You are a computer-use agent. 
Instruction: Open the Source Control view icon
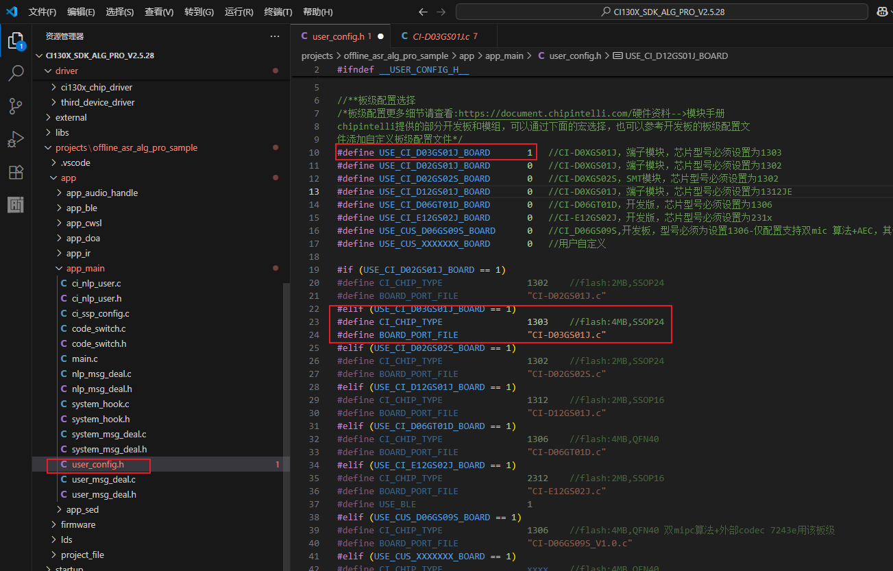pos(16,106)
